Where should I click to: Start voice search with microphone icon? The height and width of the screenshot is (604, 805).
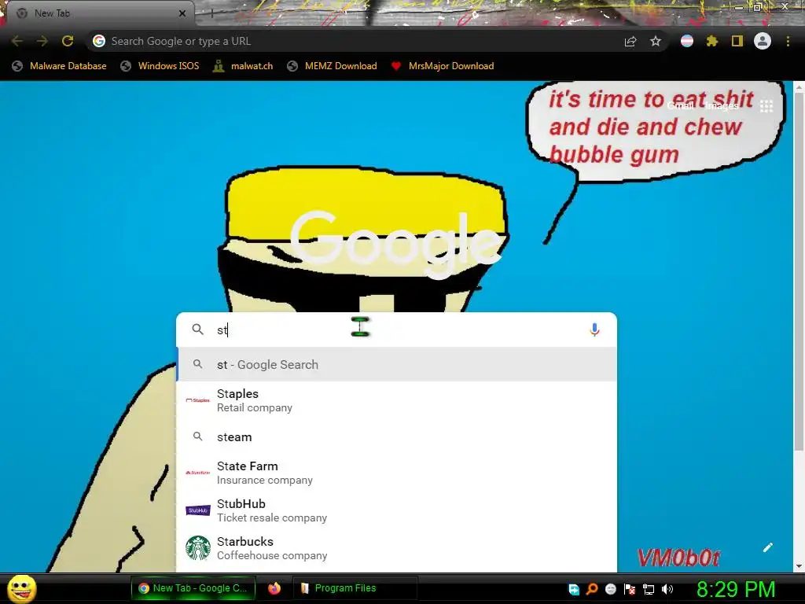(594, 330)
